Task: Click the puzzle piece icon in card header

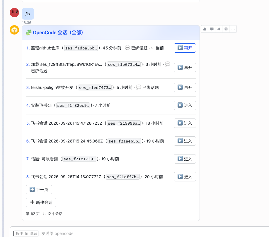Action: (29, 32)
